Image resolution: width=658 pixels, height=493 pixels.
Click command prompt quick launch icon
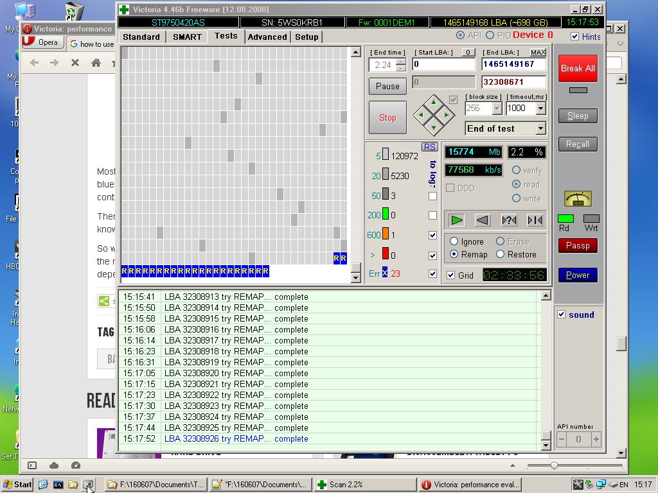tap(58, 485)
